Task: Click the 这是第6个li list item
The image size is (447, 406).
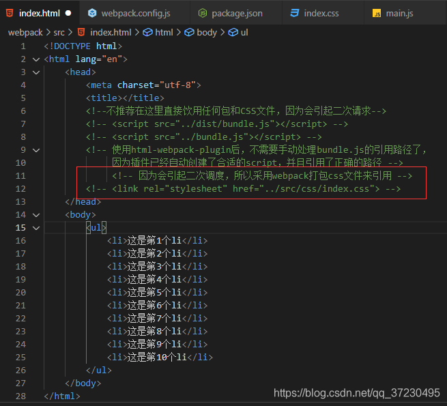Action: (x=158, y=306)
